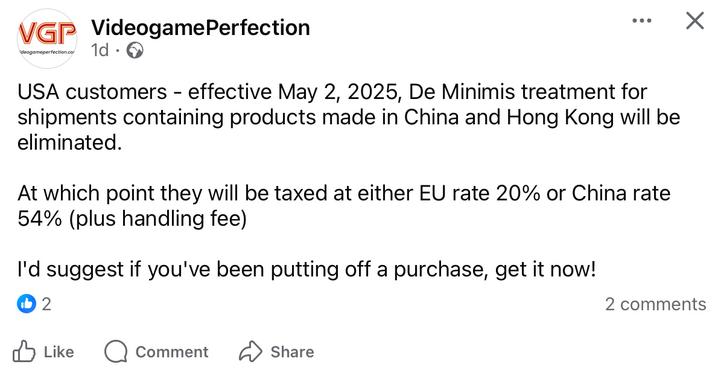Open the post's three-dot options menu

click(x=641, y=21)
